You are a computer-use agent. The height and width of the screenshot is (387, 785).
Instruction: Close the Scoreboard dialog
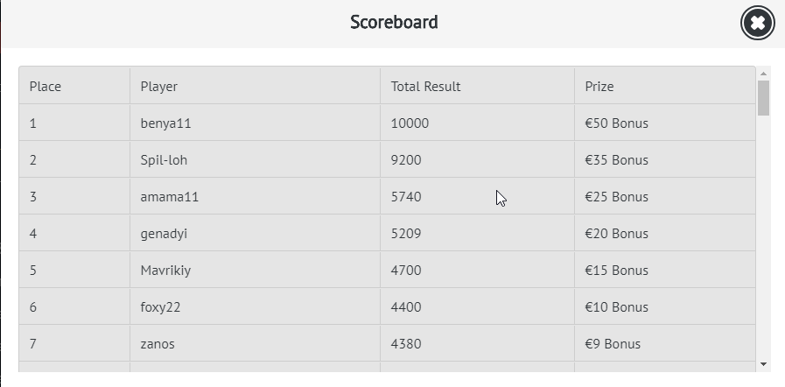[x=758, y=24]
